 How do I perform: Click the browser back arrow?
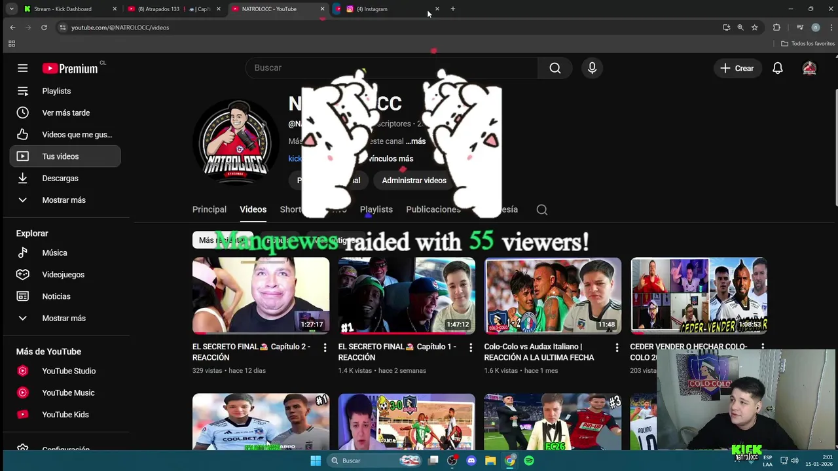pyautogui.click(x=12, y=27)
